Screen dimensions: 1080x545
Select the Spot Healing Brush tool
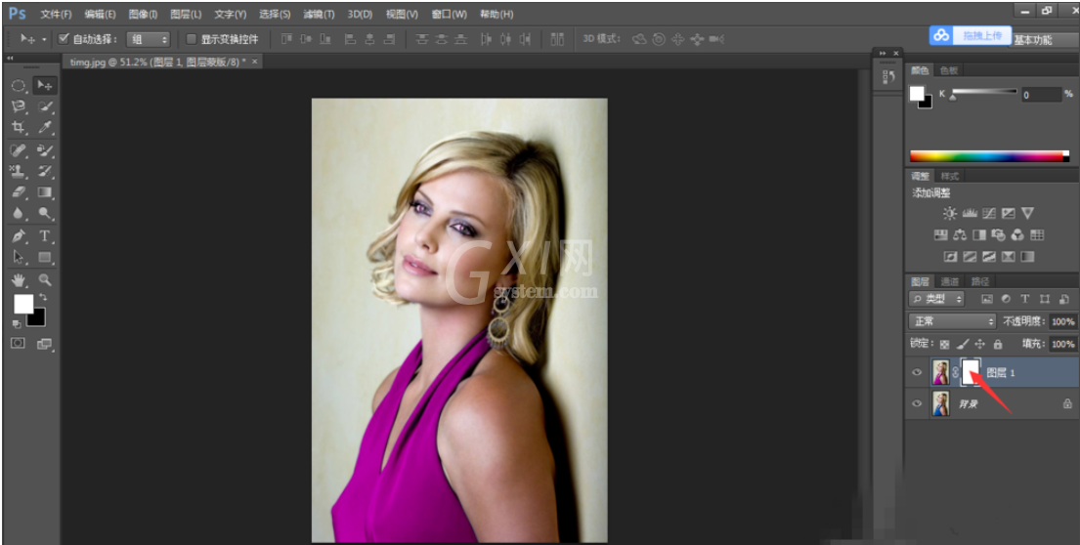point(19,150)
